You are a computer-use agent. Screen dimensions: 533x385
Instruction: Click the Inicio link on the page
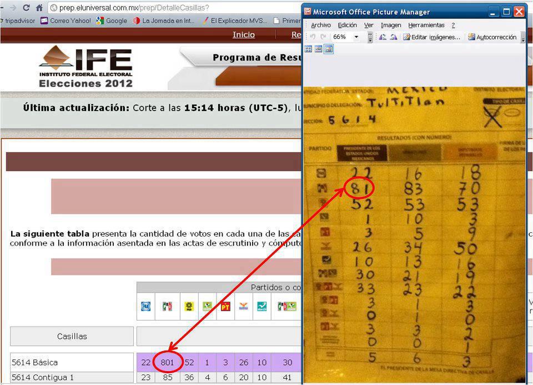pos(244,34)
